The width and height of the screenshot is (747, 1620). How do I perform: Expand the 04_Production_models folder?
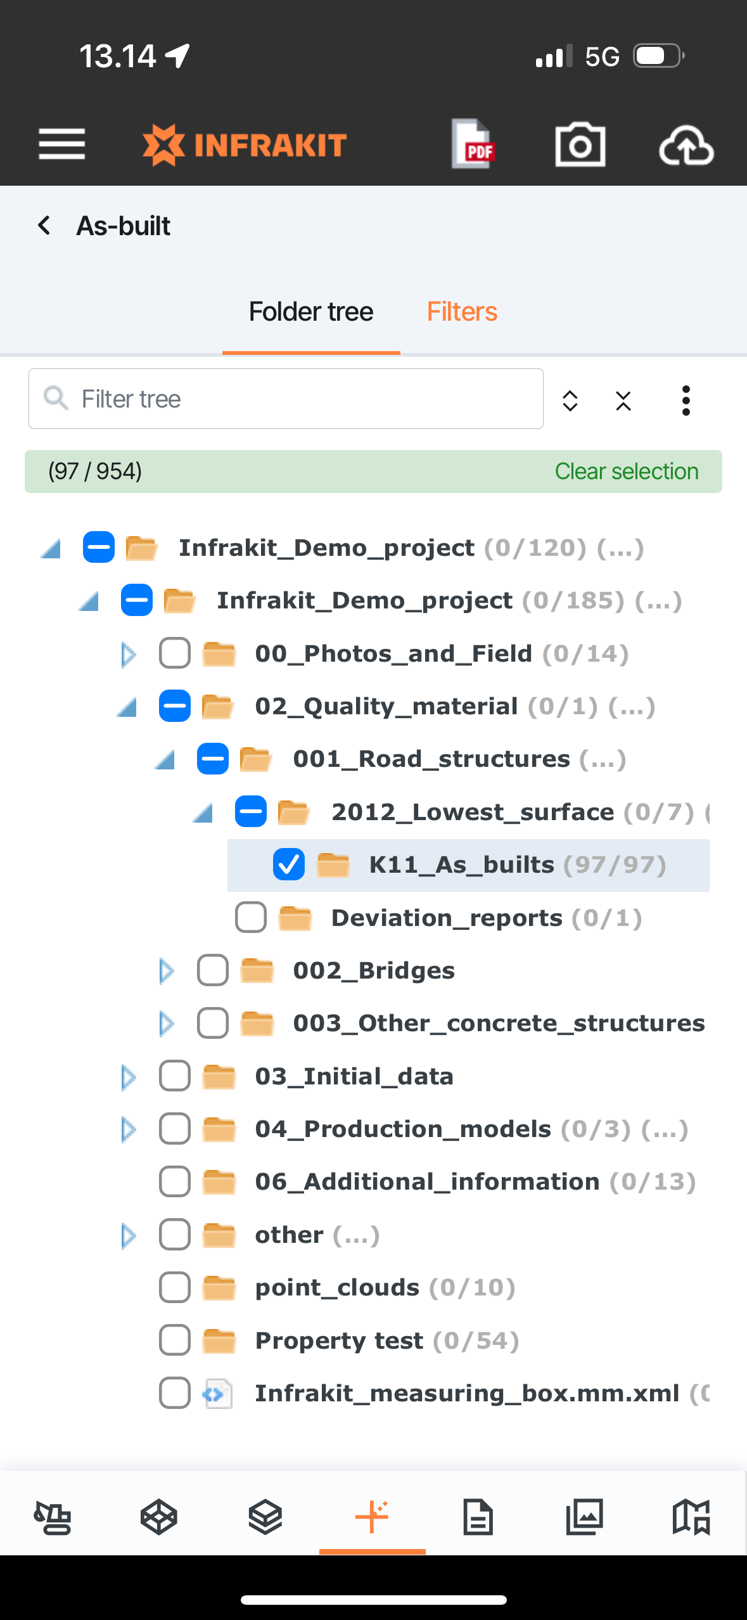click(x=128, y=1129)
